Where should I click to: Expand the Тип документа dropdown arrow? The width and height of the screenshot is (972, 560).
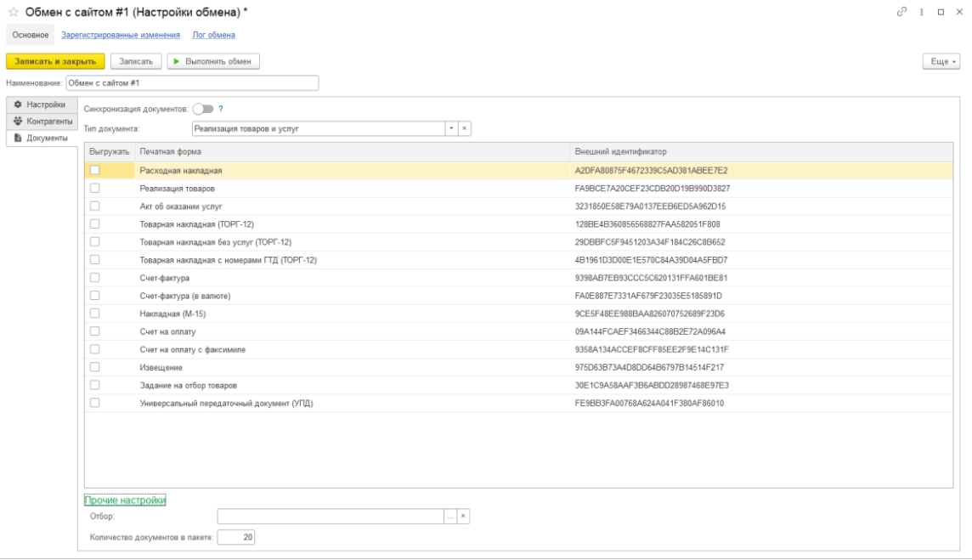pos(451,128)
